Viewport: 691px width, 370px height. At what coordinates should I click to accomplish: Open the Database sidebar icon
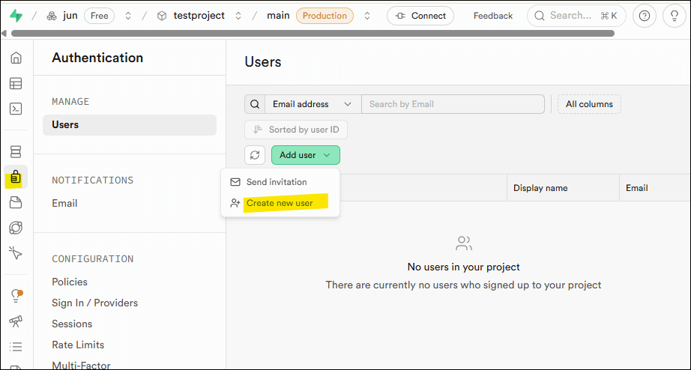16,153
